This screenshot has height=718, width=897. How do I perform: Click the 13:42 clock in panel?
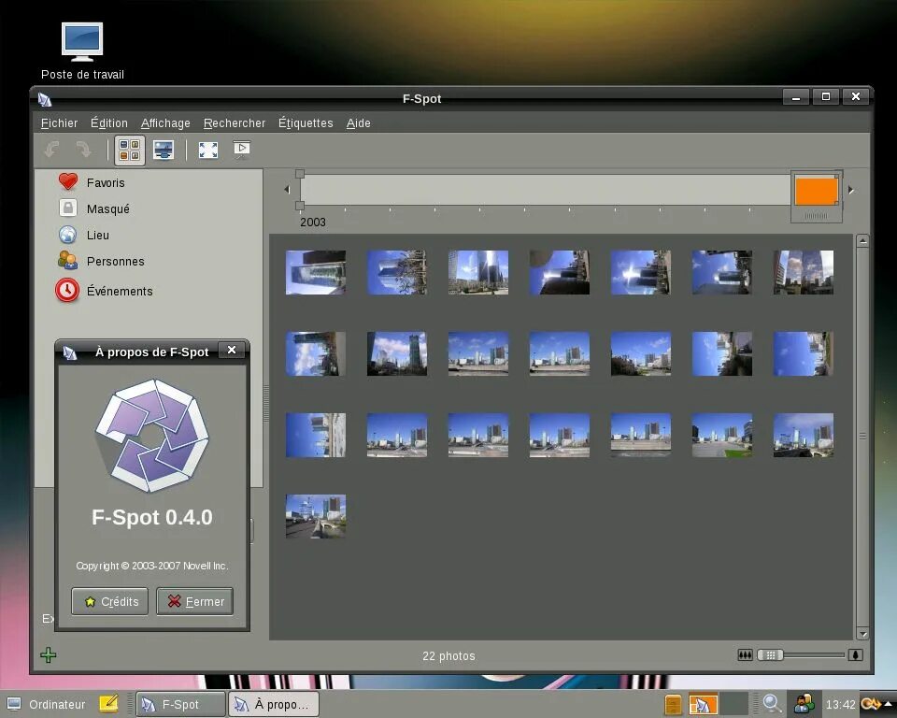(840, 705)
